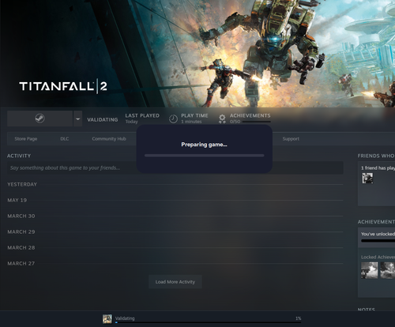The width and height of the screenshot is (395, 327).
Task: Click the 1% validating percentage text
Action: click(298, 318)
